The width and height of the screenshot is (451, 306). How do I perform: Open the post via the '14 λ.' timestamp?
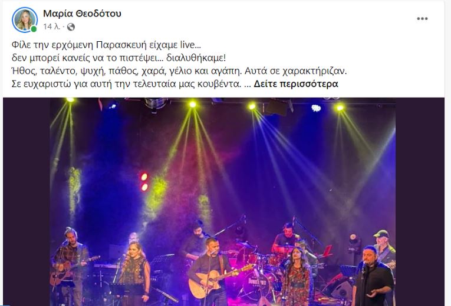pyautogui.click(x=52, y=26)
